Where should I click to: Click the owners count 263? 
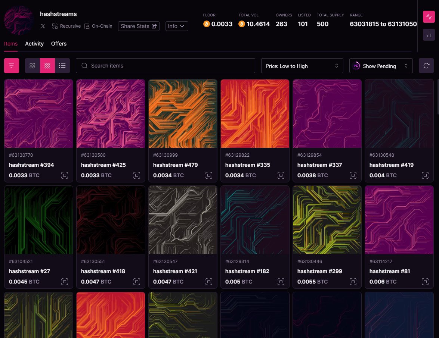pos(281,24)
